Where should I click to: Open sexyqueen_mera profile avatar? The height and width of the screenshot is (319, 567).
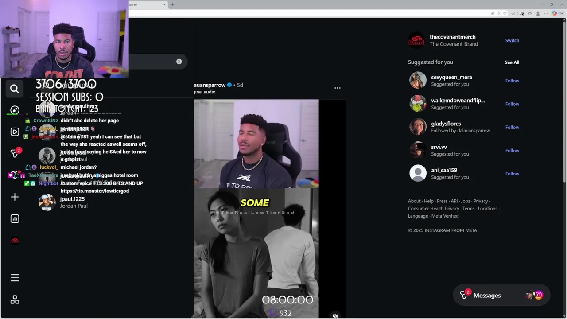coord(418,81)
